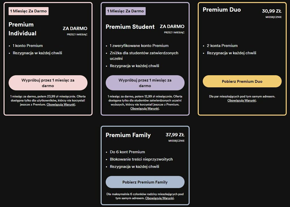Viewport: 290px width, 207px height.
Task: Click ZA DARMO label in Premium Student card
Action: point(172,26)
